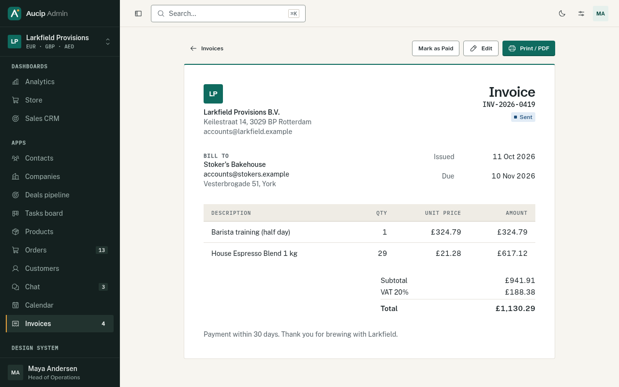Screen dimensions: 619x387
Task: Click the Tasks board icon
Action: 15,213
